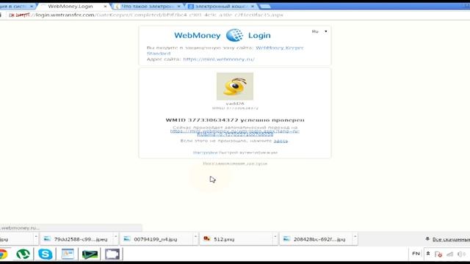Open the Ru language dropdown
The image size is (470, 264).
point(319,32)
